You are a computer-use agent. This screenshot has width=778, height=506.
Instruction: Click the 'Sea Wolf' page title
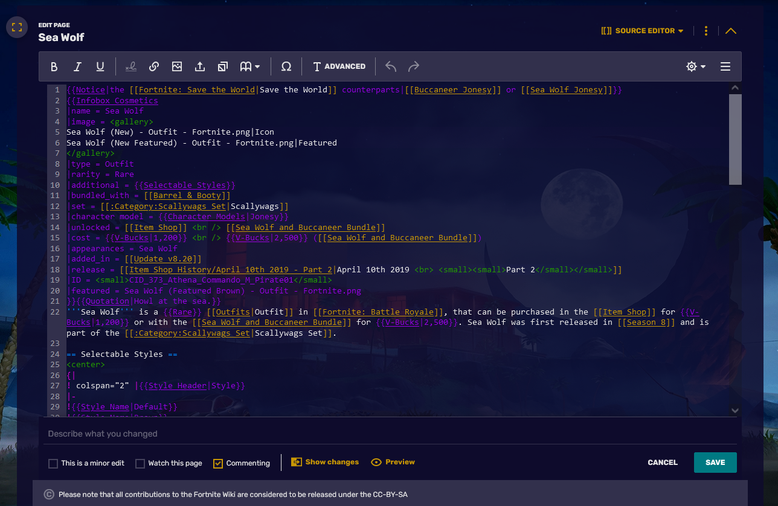pos(61,37)
